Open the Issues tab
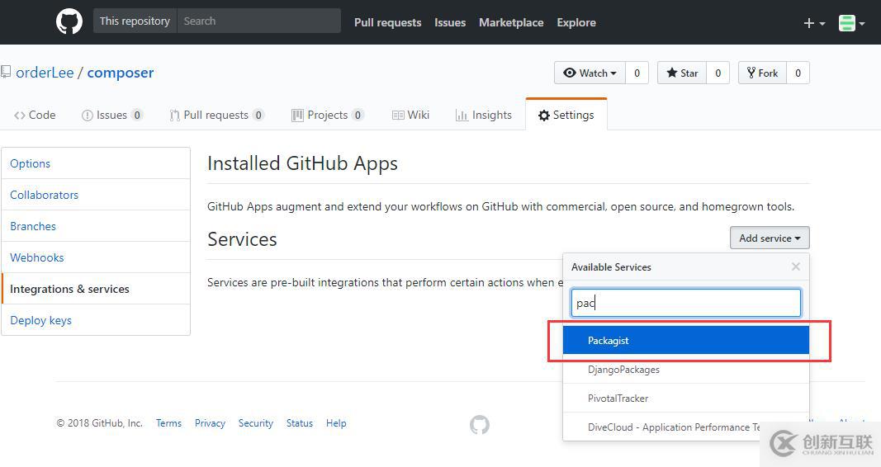This screenshot has width=881, height=467. click(111, 115)
